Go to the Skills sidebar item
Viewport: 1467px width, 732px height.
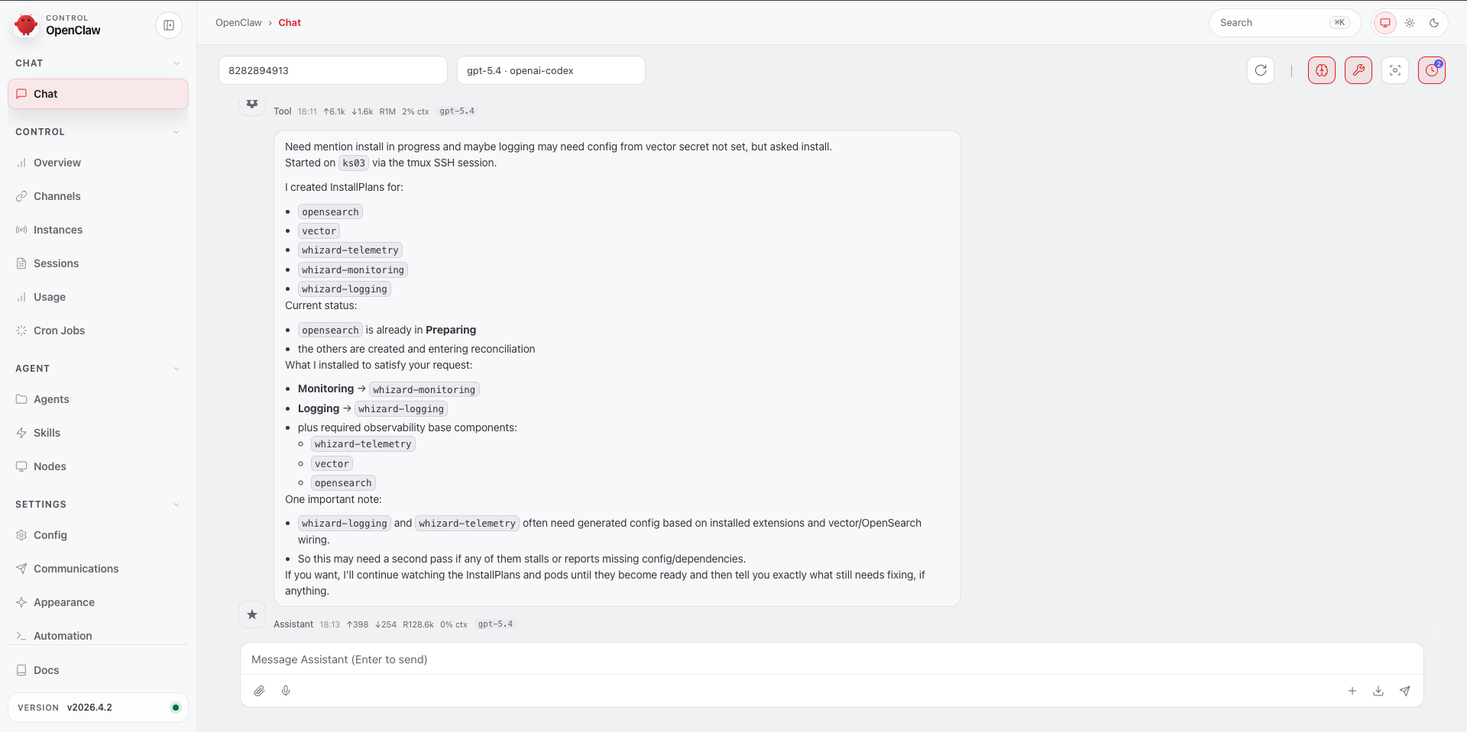pyautogui.click(x=47, y=433)
